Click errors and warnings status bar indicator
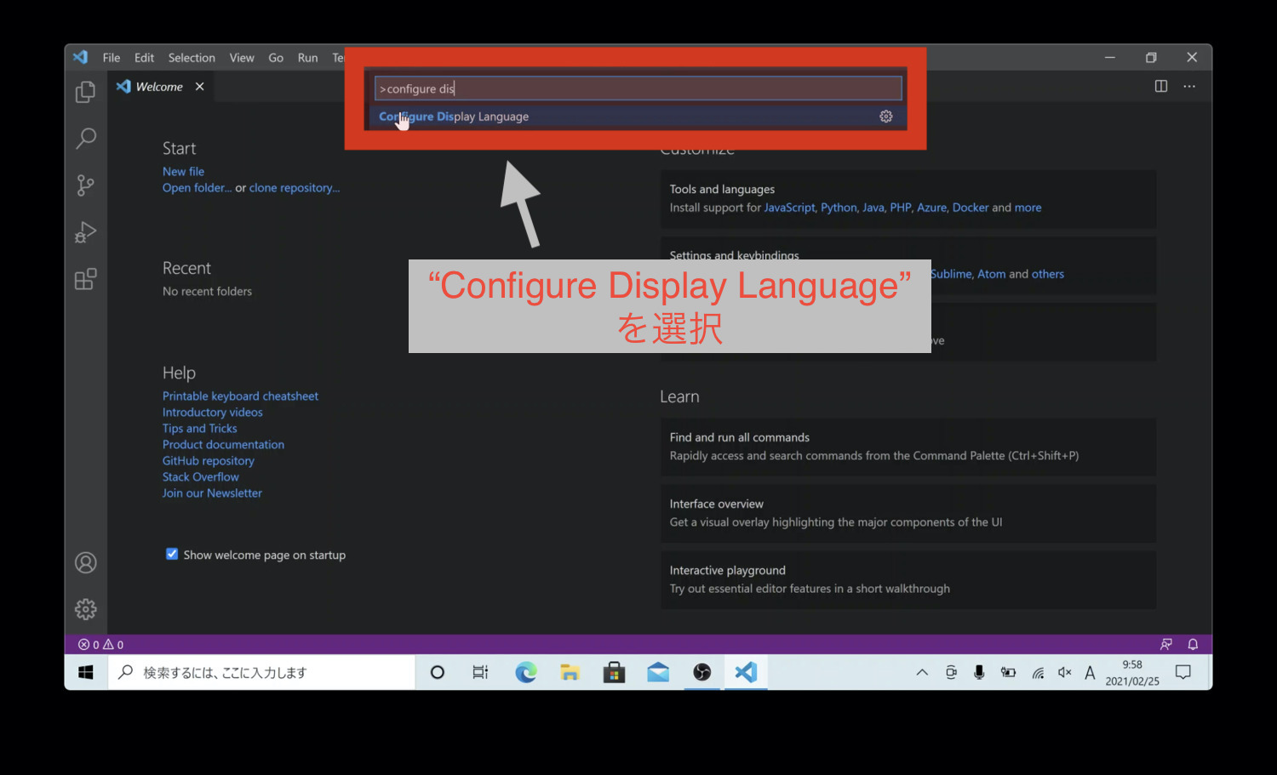This screenshot has width=1277, height=775. [100, 645]
